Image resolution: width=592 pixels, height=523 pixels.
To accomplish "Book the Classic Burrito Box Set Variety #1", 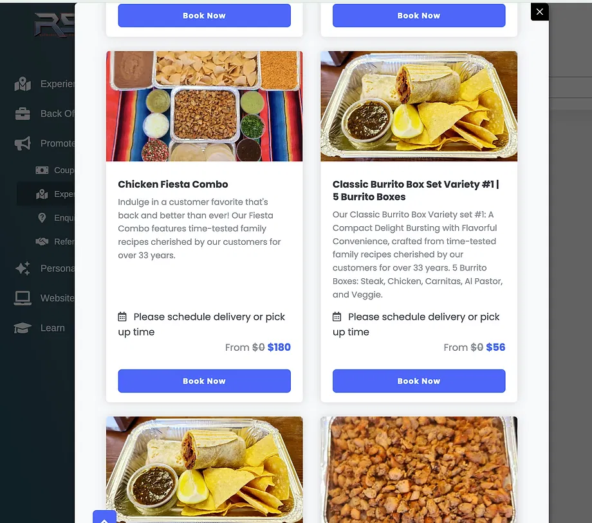I will pyautogui.click(x=419, y=381).
